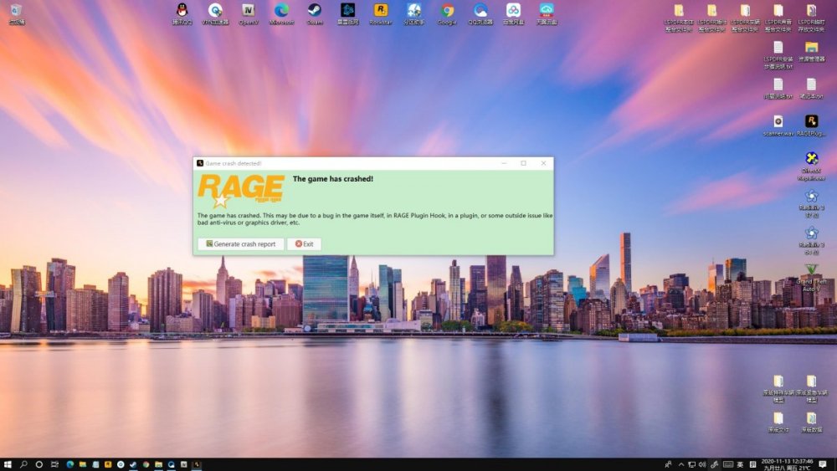Viewport: 837px width, 471px height.
Task: Open the Tencent QQ penguin desktop icon
Action: (182, 14)
